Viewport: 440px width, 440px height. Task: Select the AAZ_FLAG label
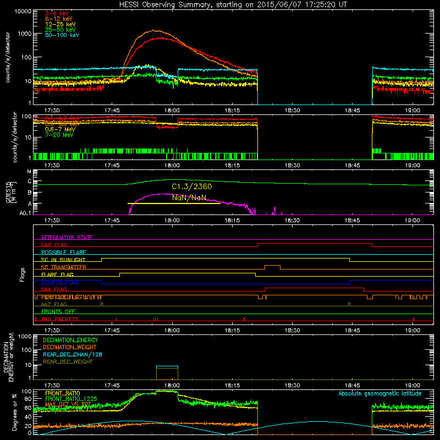click(54, 304)
